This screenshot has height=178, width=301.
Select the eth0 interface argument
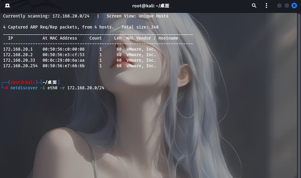(x=52, y=88)
